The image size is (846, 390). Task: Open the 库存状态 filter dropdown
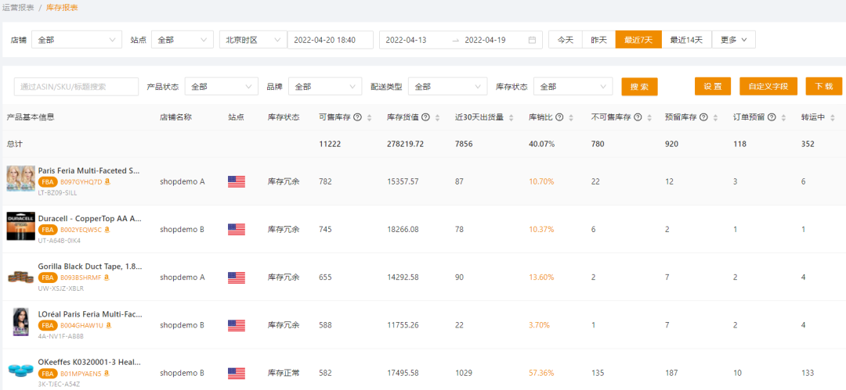[x=573, y=87]
